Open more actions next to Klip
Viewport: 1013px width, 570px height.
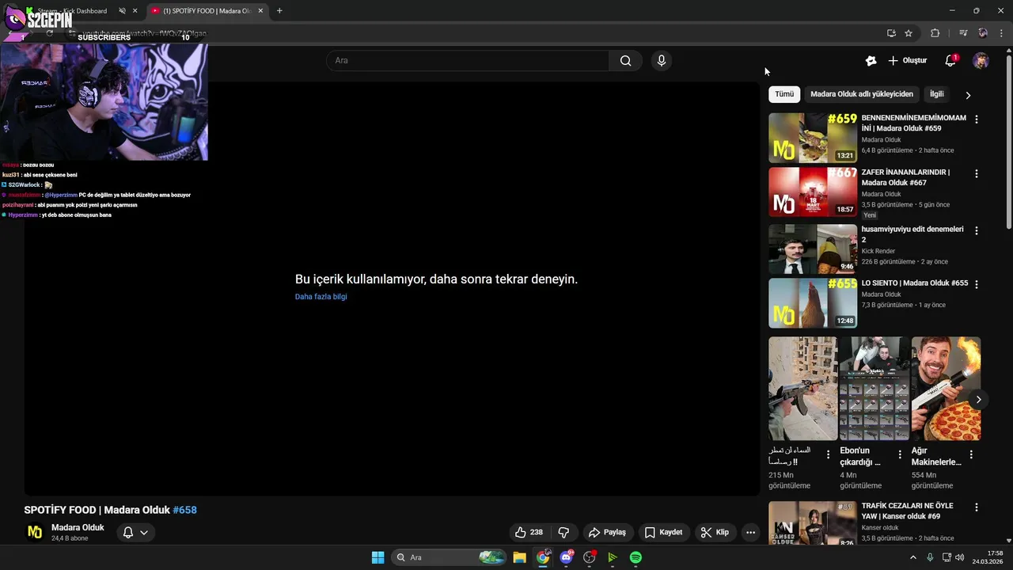(x=750, y=533)
